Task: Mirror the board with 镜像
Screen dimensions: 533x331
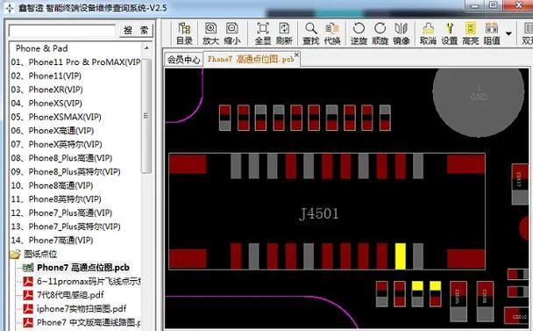Action: coord(402,33)
